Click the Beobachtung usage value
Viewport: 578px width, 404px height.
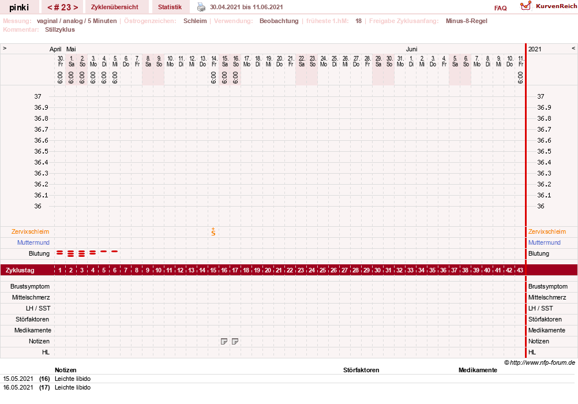click(279, 21)
